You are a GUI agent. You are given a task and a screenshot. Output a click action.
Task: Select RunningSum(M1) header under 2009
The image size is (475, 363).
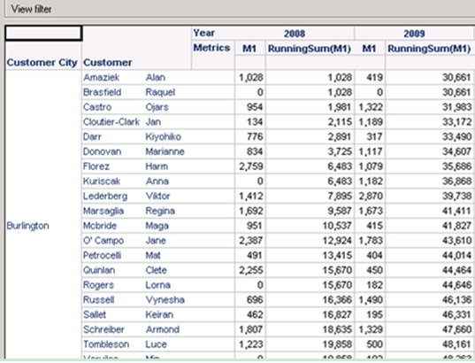point(429,49)
